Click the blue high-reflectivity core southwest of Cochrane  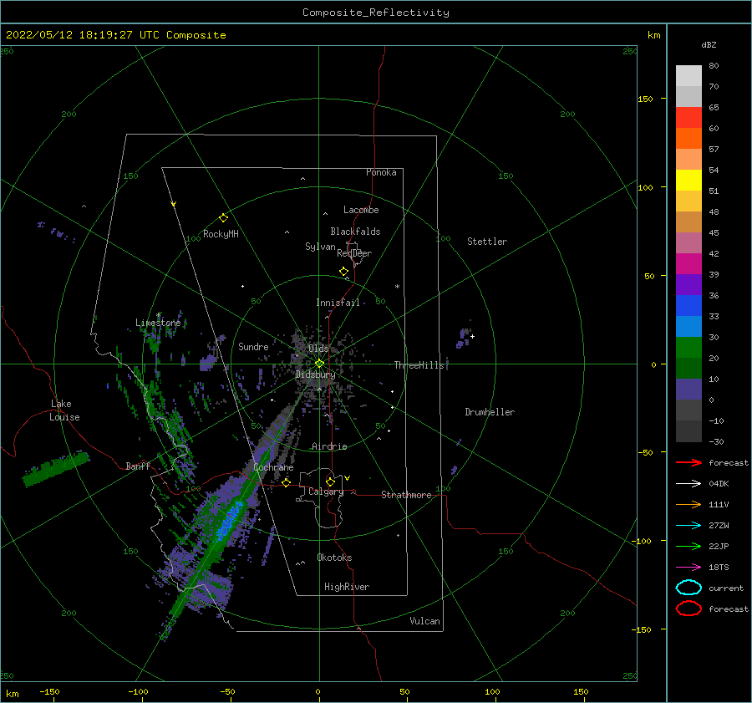pyautogui.click(x=231, y=520)
